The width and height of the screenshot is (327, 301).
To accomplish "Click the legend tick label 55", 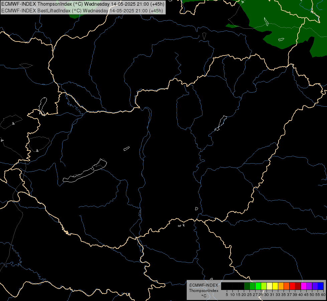I will pyautogui.click(x=318, y=295).
